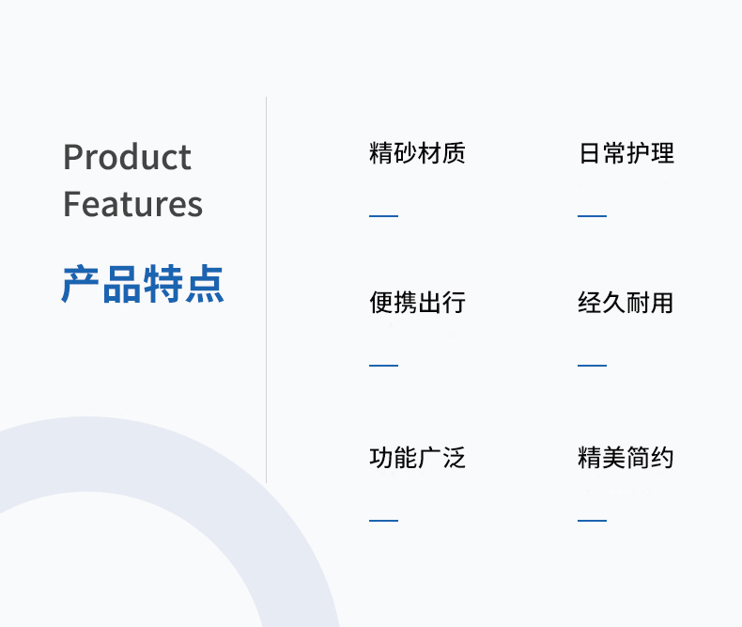Click the 精砂材质 feature label

pos(417,153)
